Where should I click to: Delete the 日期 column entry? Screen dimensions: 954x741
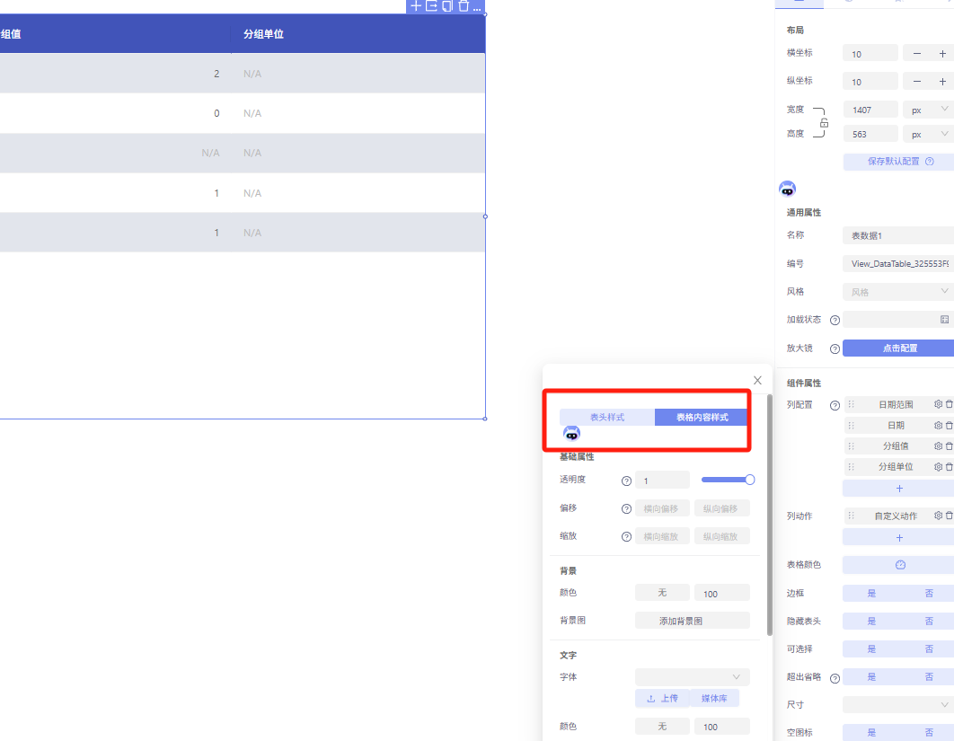pyautogui.click(x=950, y=425)
